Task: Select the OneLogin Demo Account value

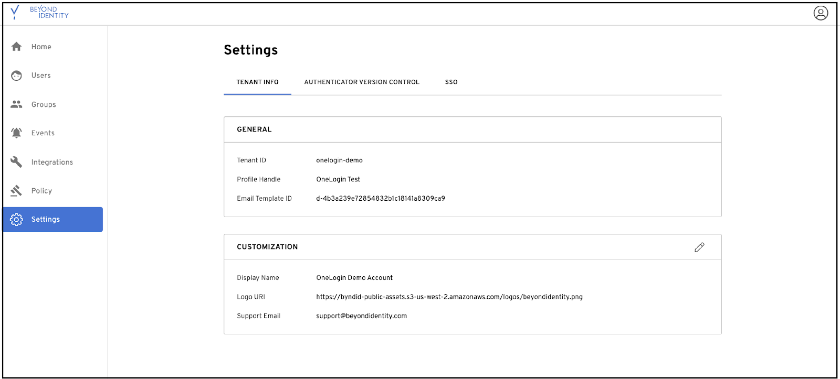Action: point(354,278)
